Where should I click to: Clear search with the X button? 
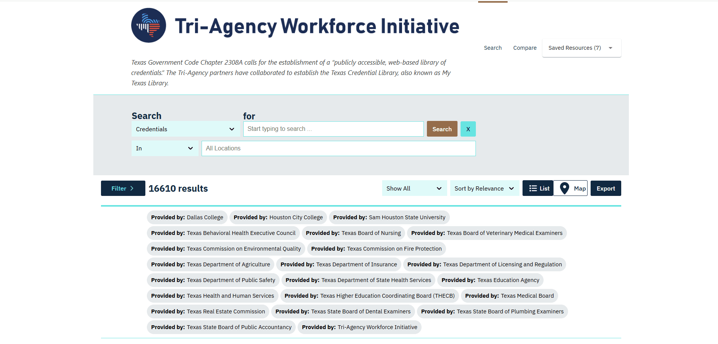click(468, 129)
